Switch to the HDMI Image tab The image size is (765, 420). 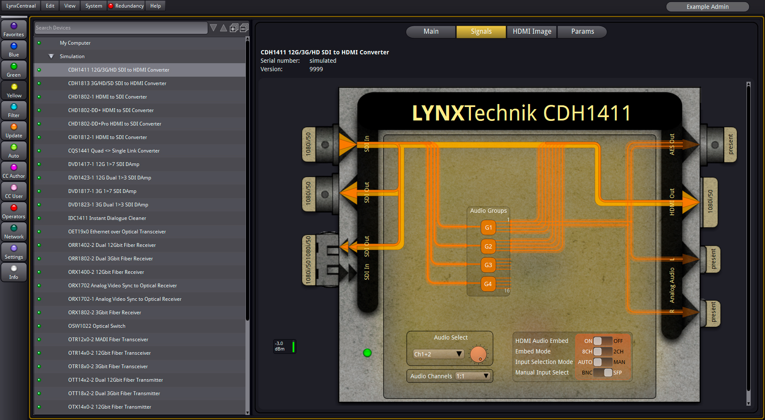pos(532,32)
